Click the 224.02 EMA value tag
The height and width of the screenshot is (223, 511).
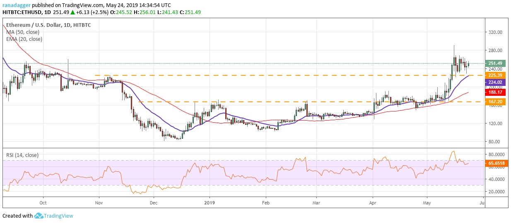(495, 82)
